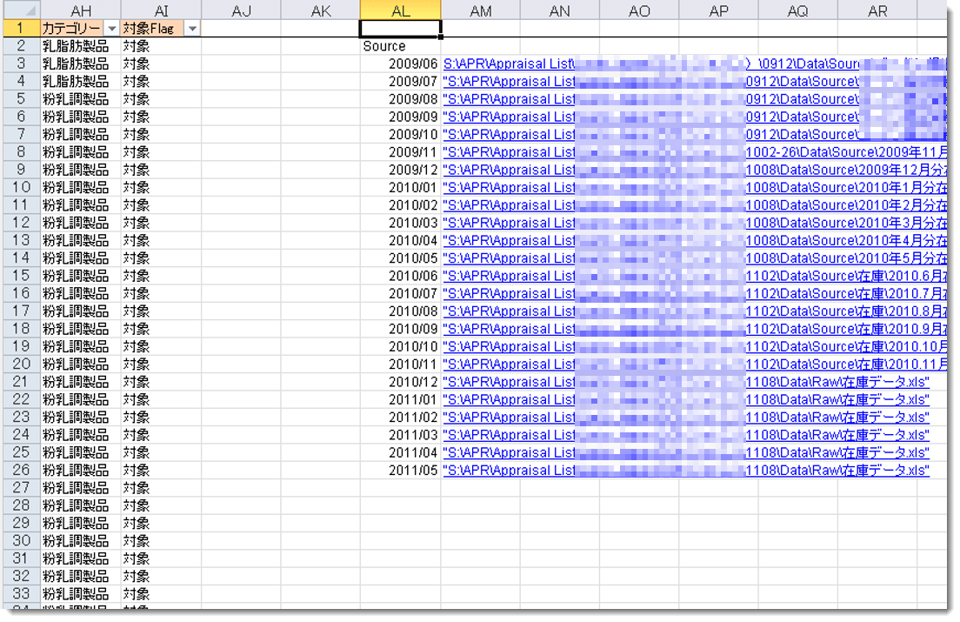
Task: Open the 2009/06 source hyperlink
Action: click(x=695, y=64)
